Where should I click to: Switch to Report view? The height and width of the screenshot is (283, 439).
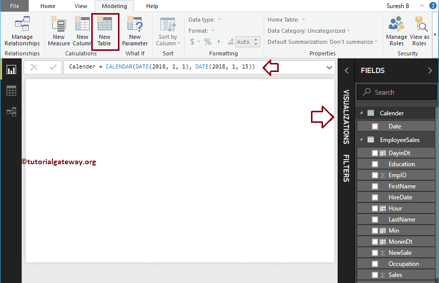click(x=11, y=69)
